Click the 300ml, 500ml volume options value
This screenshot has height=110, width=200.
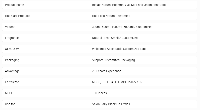click(122, 27)
